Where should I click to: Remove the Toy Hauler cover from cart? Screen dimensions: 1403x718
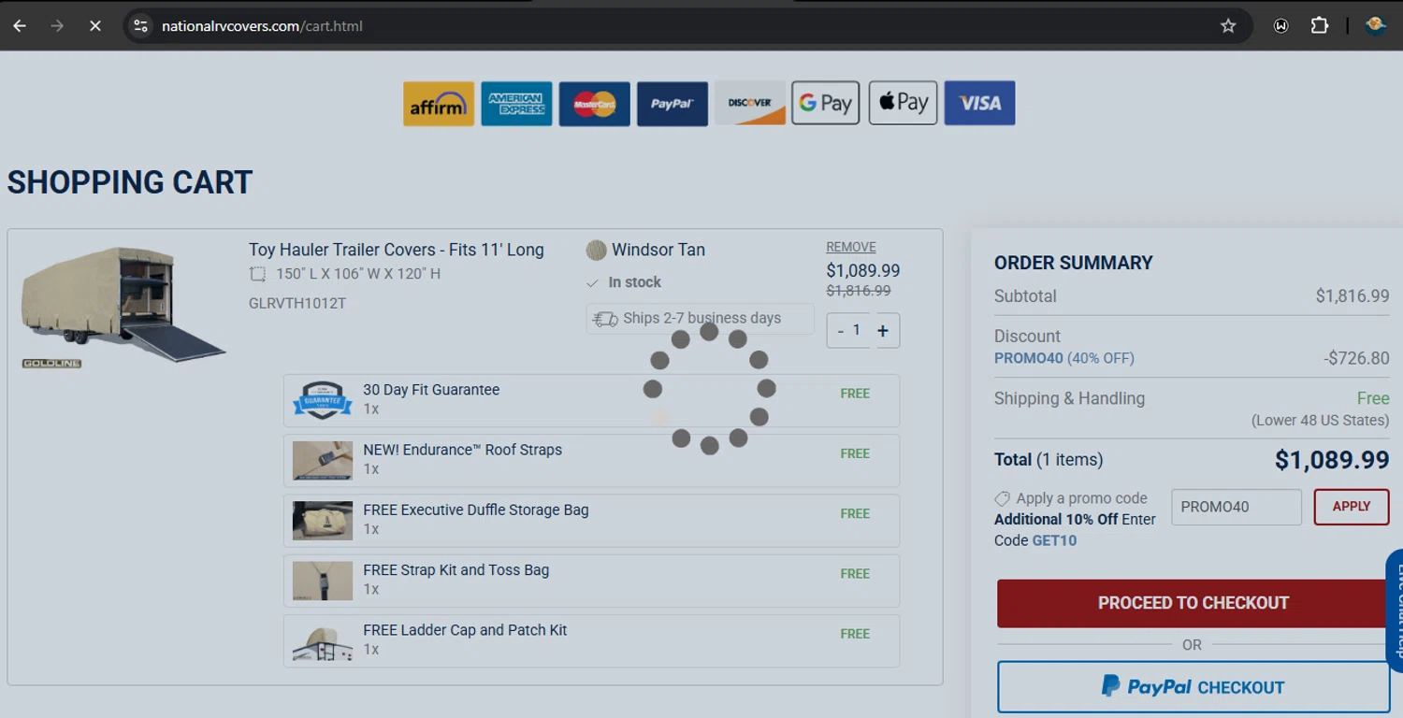851,247
